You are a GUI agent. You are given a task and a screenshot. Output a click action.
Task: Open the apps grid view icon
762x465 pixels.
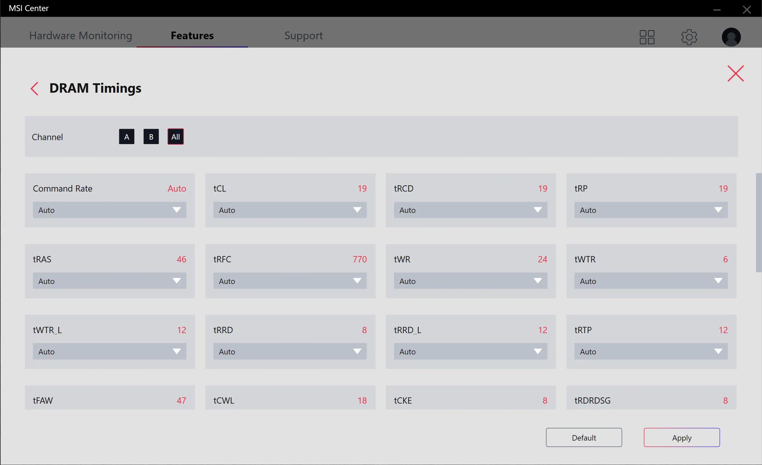(647, 37)
